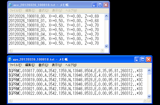Click the Notepad icon in eps_20120326_100818.txt title bar
The height and width of the screenshot is (105, 160).
10,59
